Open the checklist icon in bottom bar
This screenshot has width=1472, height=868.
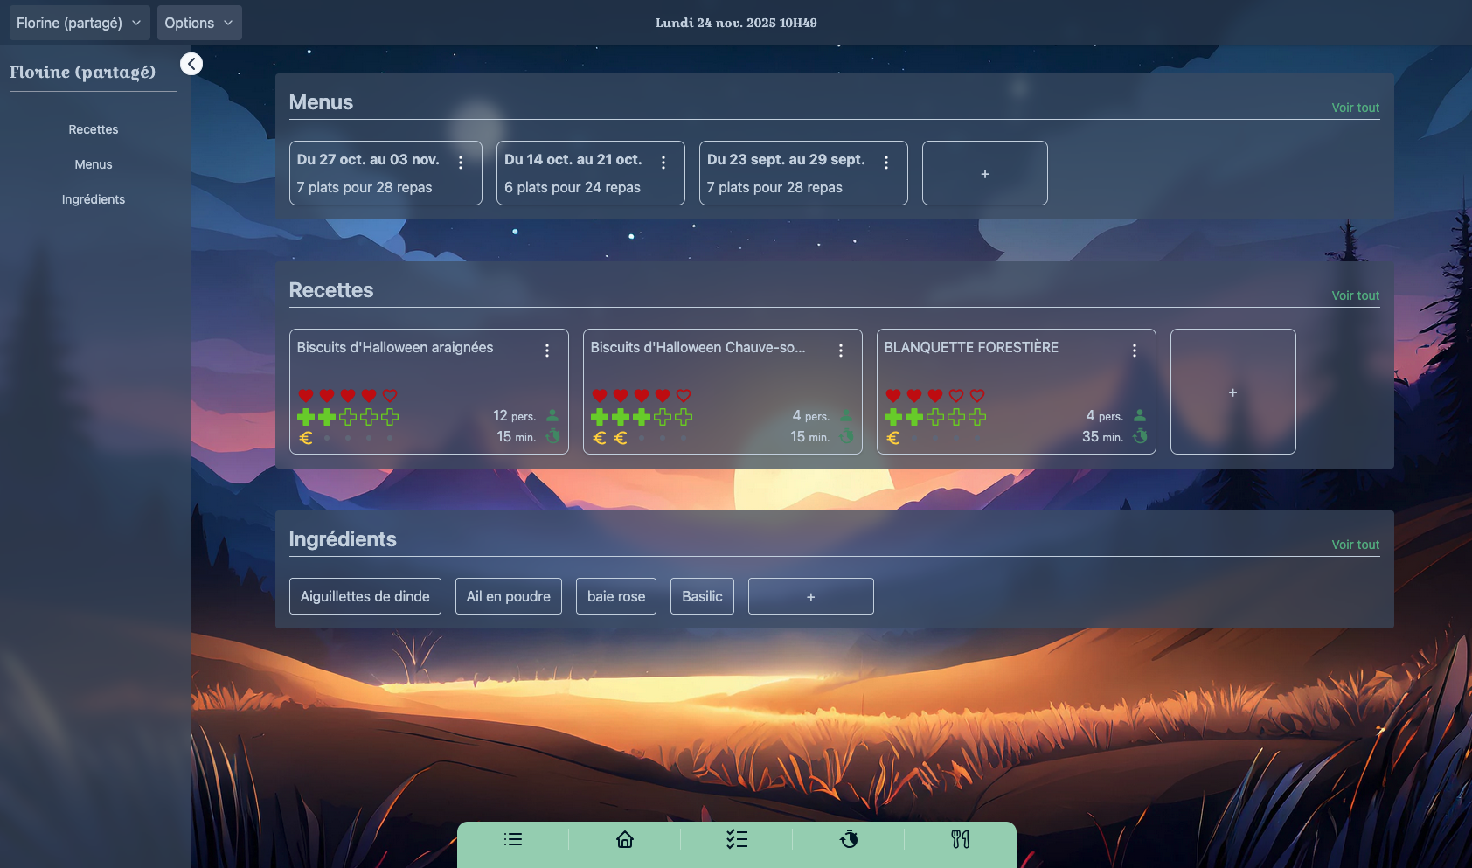736,840
